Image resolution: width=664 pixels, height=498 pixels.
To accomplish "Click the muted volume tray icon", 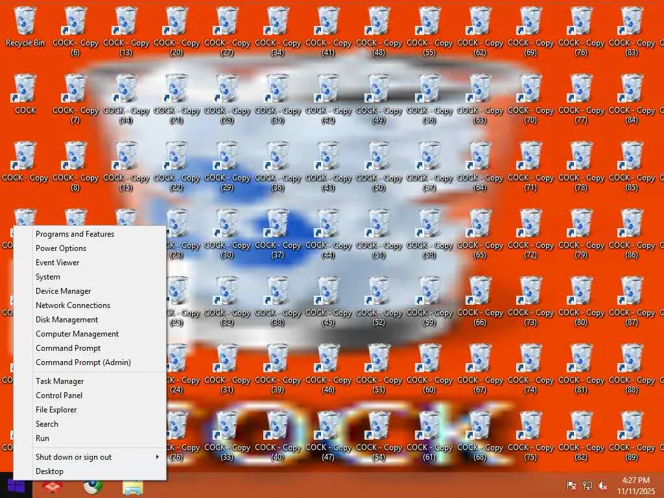I will pyautogui.click(x=602, y=486).
